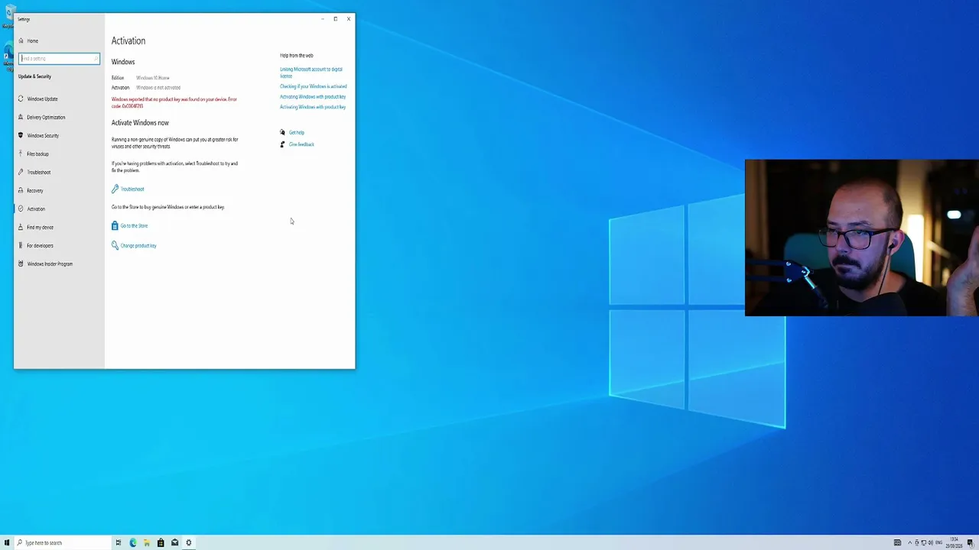This screenshot has width=979, height=550.
Task: Click Change product key link
Action: pos(138,245)
